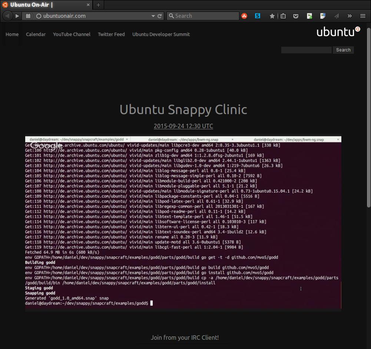This screenshot has width=371, height=349.
Task: Reload the ubuntuonair.com page
Action: point(159,16)
